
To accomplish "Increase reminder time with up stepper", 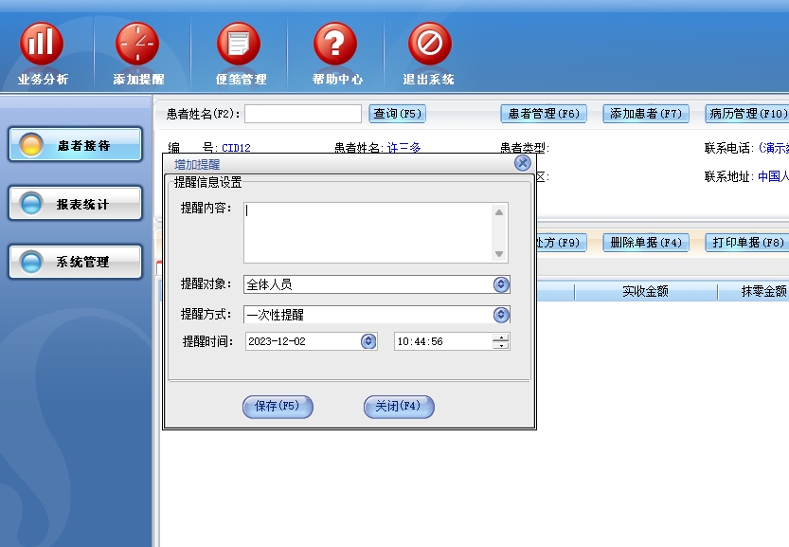I will (501, 337).
